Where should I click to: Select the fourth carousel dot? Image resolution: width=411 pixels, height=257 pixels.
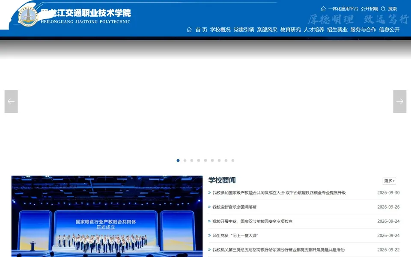(199, 161)
